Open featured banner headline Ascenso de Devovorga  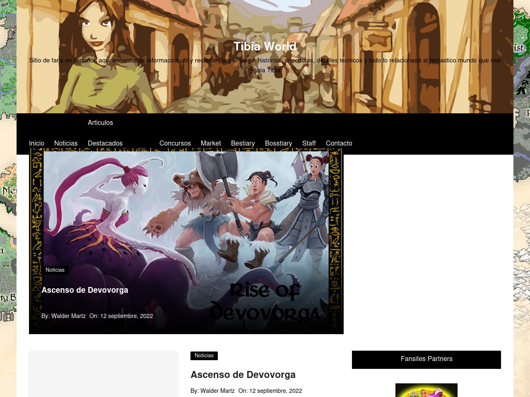click(x=85, y=290)
